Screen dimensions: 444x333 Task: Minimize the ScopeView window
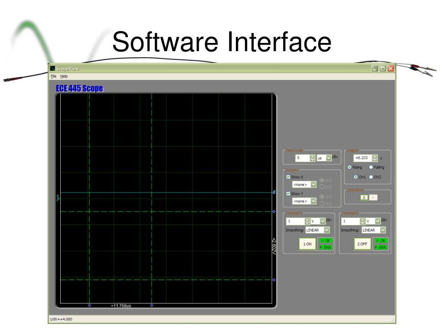[375, 68]
